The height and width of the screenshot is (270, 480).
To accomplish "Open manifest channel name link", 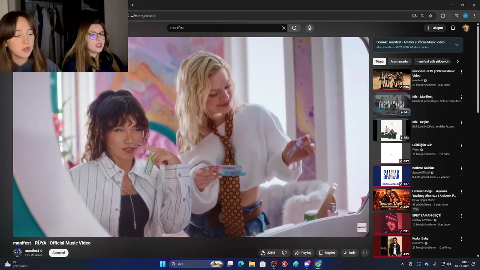I will 32,250.
